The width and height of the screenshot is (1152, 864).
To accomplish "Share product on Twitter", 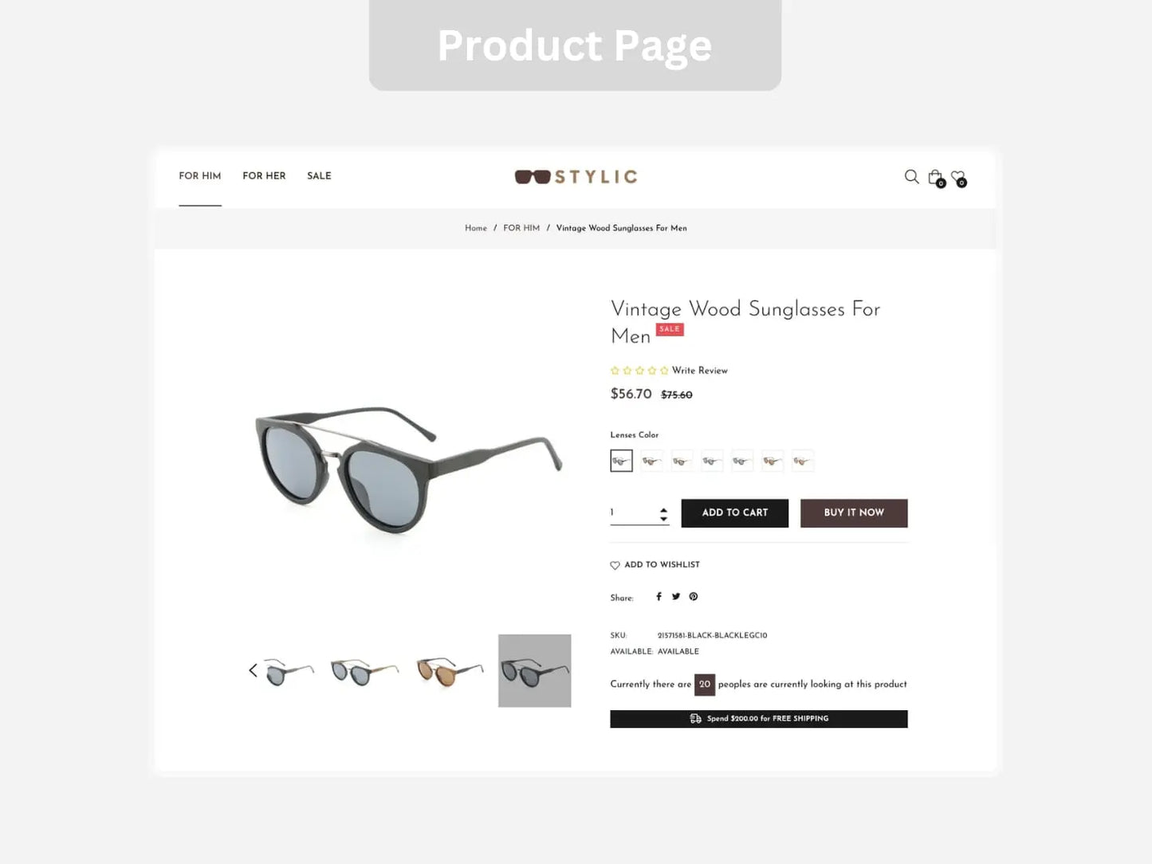I will tap(676, 596).
